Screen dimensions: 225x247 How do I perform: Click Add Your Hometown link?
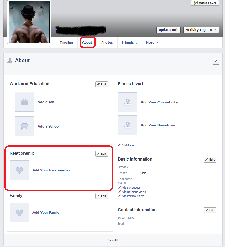coord(158,125)
